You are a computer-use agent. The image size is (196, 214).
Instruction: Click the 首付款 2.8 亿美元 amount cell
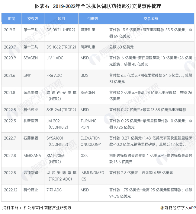151,176
